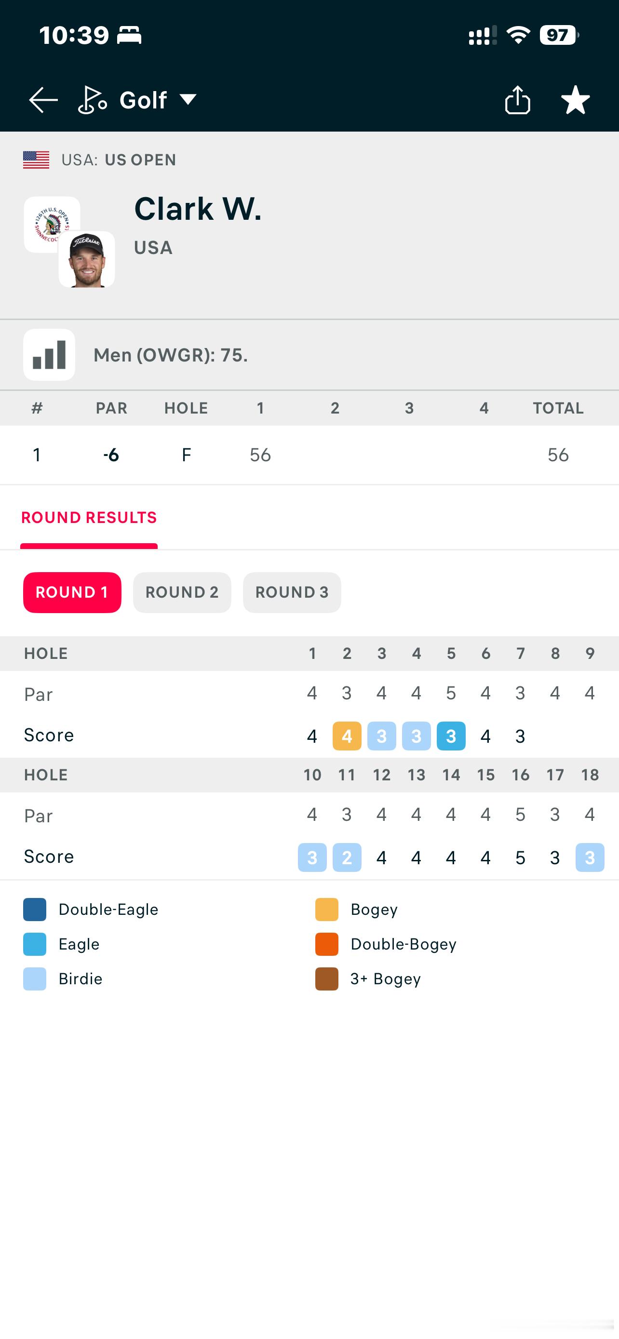Tap the Bogey orange color swatch
Screen dimensions: 619x1339
327,910
